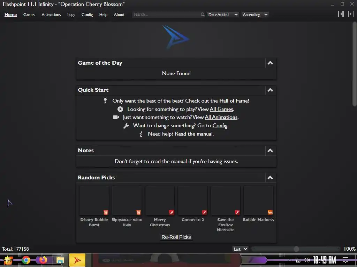The image size is (357, 267).
Task: Open the Home tab
Action: 11,15
